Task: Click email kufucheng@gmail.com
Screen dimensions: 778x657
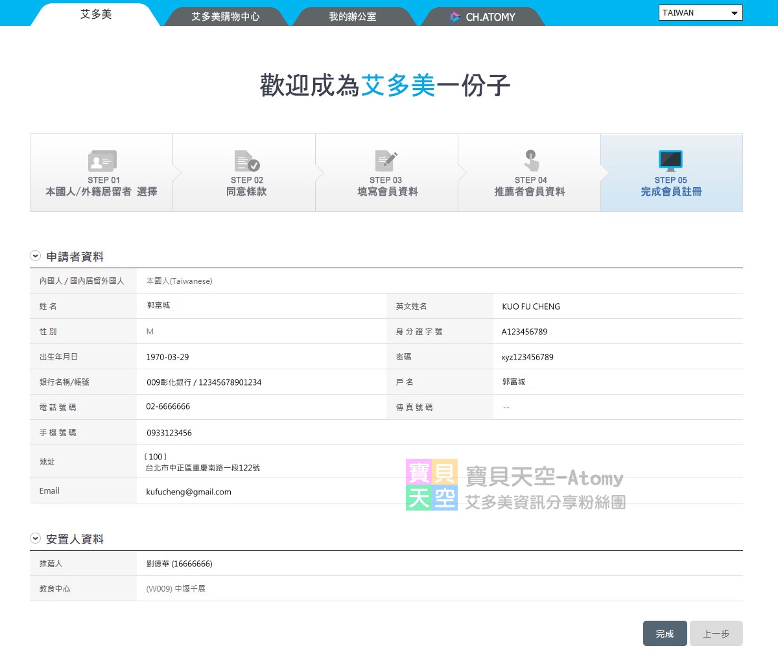Action: 189,492
